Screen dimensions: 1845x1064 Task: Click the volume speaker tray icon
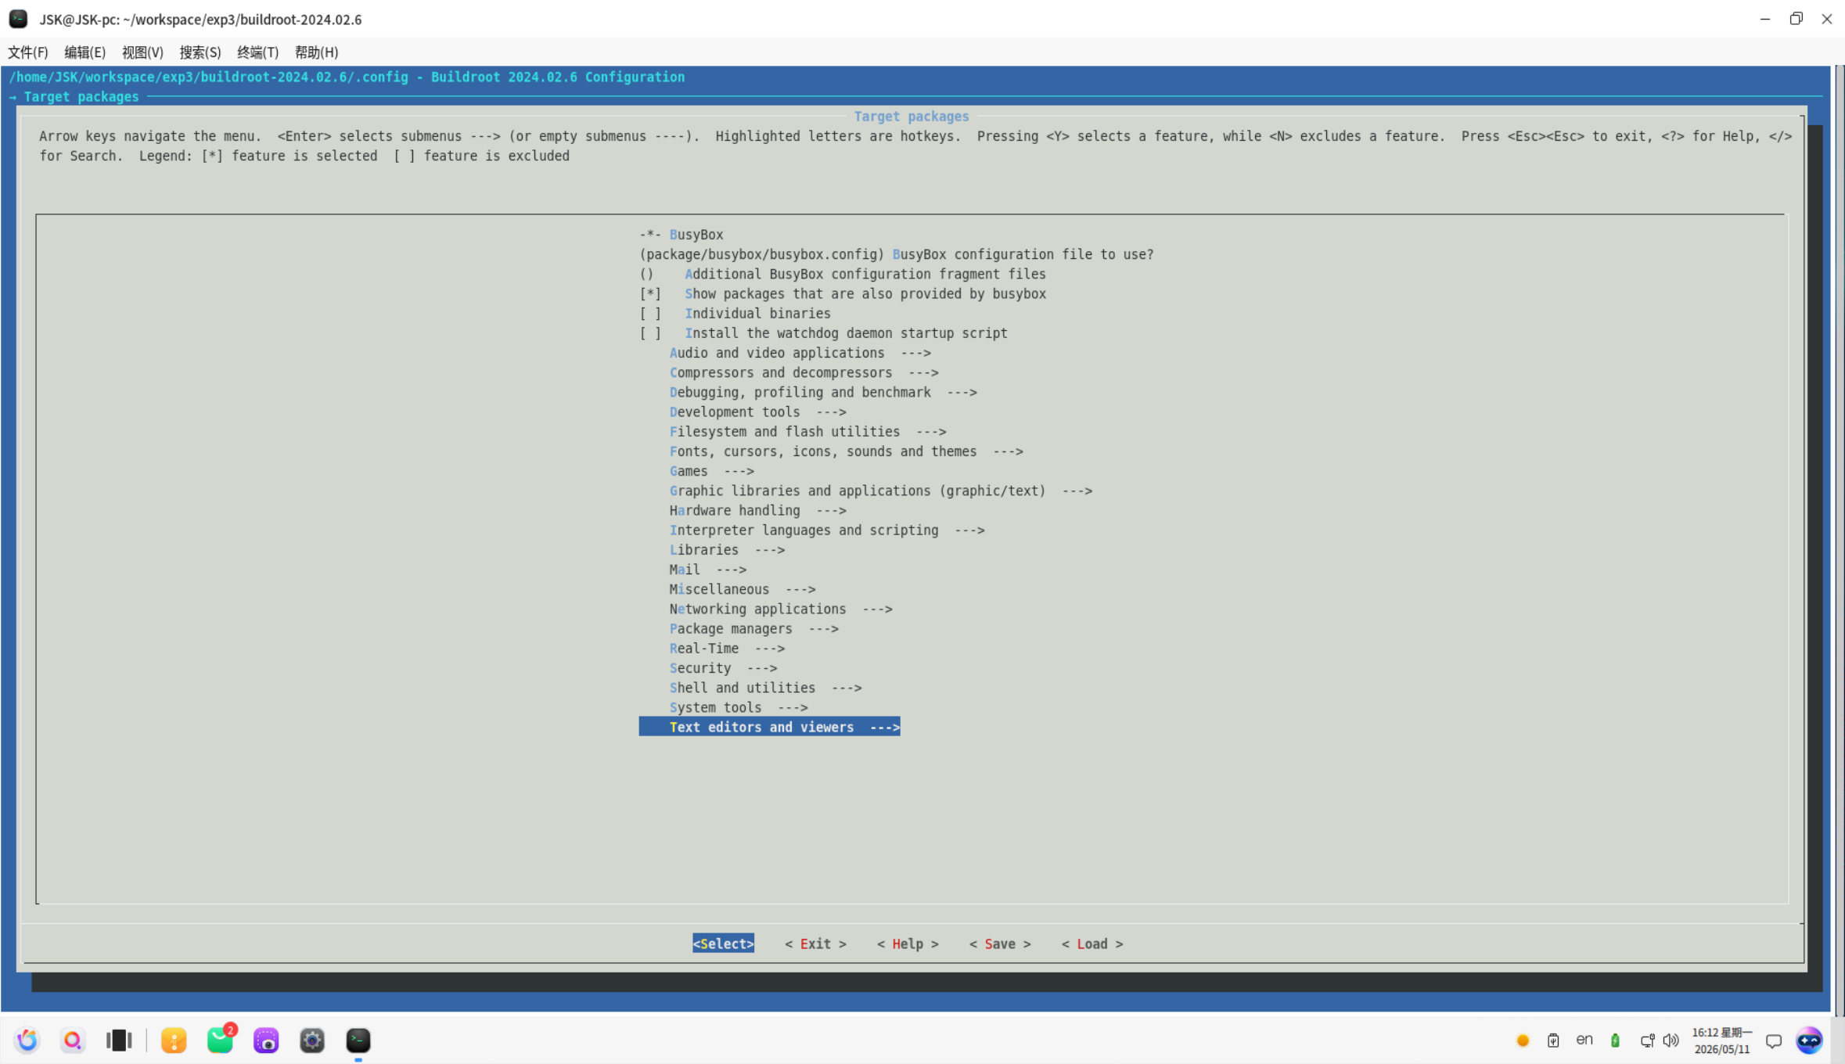[x=1671, y=1041]
